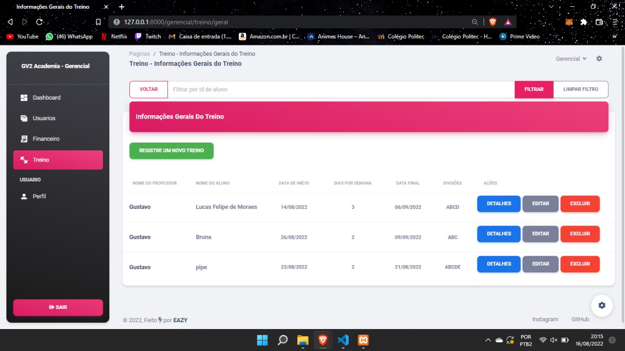Open XAMPP from the taskbar
Image resolution: width=625 pixels, height=351 pixels.
[x=363, y=340]
